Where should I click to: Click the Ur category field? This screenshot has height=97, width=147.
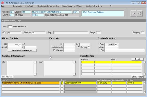click(69, 45)
